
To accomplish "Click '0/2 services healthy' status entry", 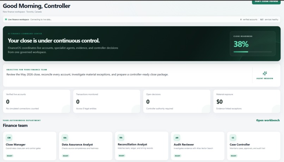I will tap(269, 20).
